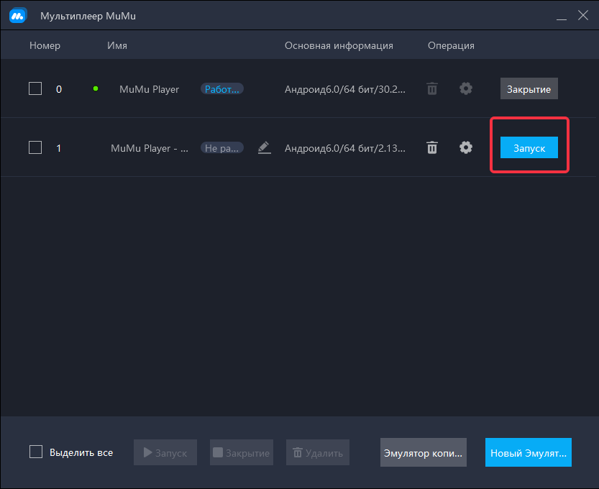Close emulator 0 via Закрытие button in its row

tap(529, 88)
